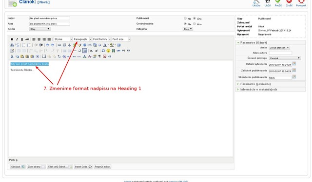Click the underline toolbar icon

(x=22, y=39)
